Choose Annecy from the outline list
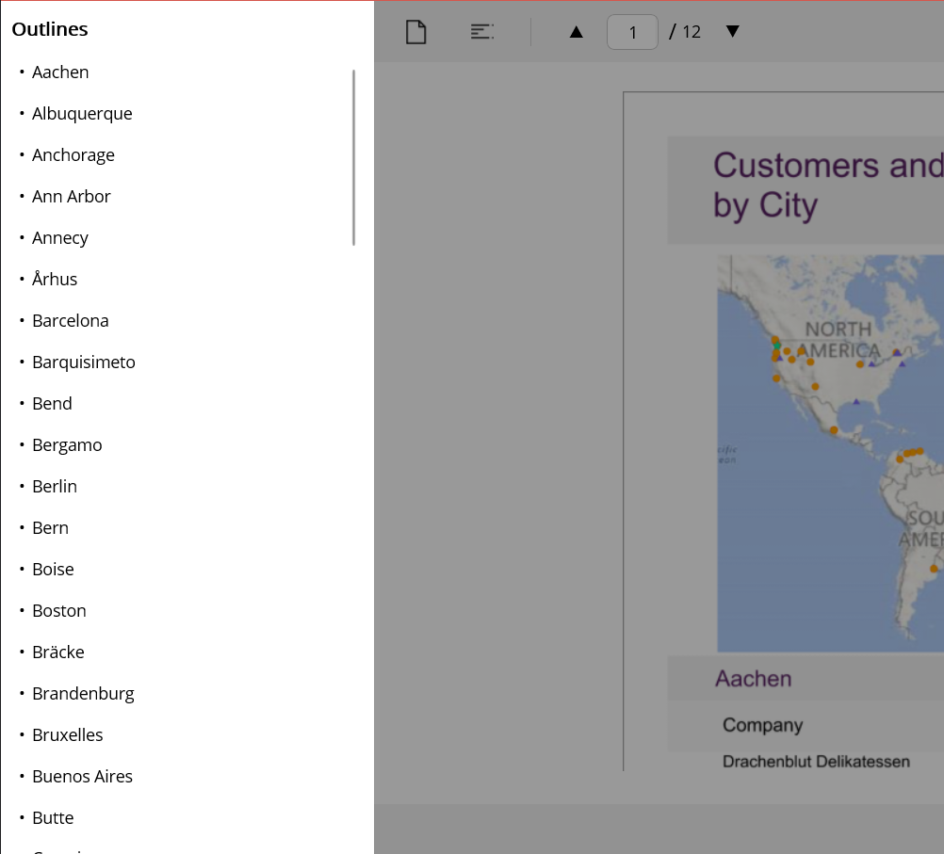The height and width of the screenshot is (854, 944). coord(60,238)
